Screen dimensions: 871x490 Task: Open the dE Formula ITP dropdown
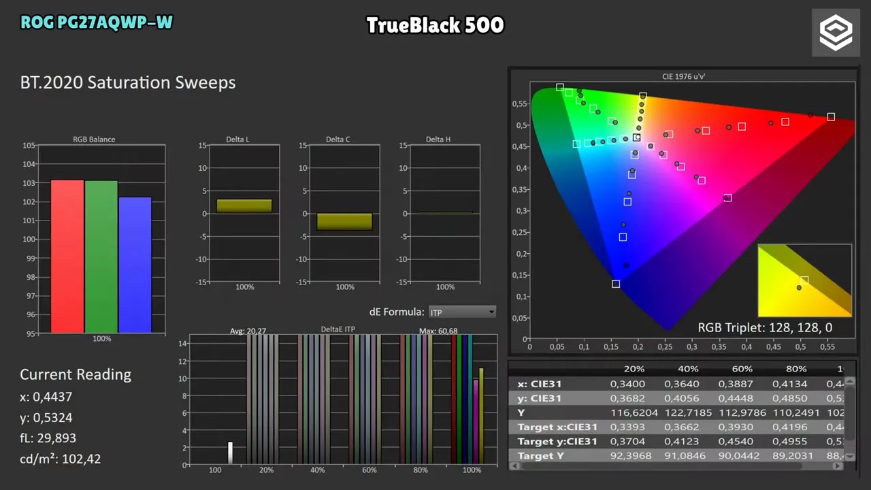(462, 312)
